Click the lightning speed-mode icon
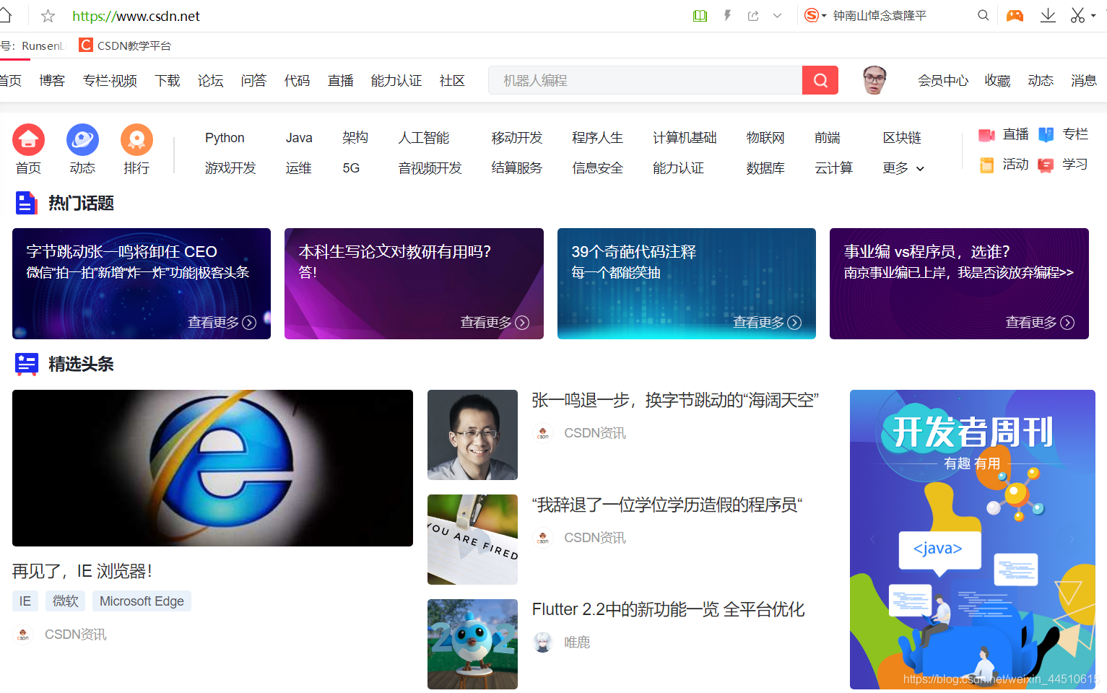 [x=727, y=16]
